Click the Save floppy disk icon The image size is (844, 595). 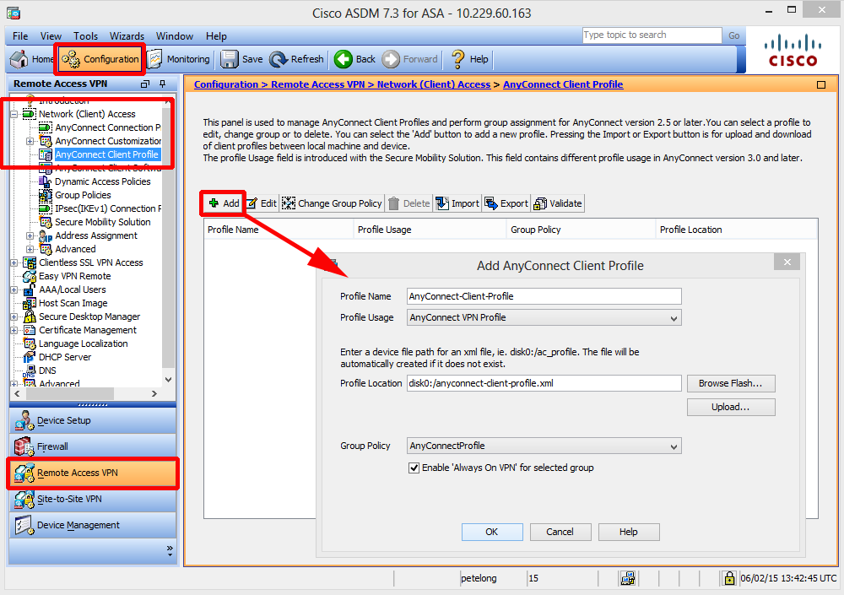click(230, 59)
